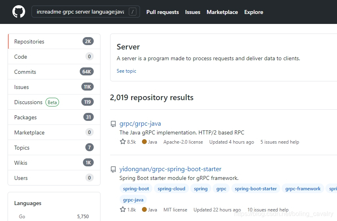The width and height of the screenshot is (337, 221).
Task: Click the star icon for grpc/grpc-java
Action: click(x=123, y=142)
